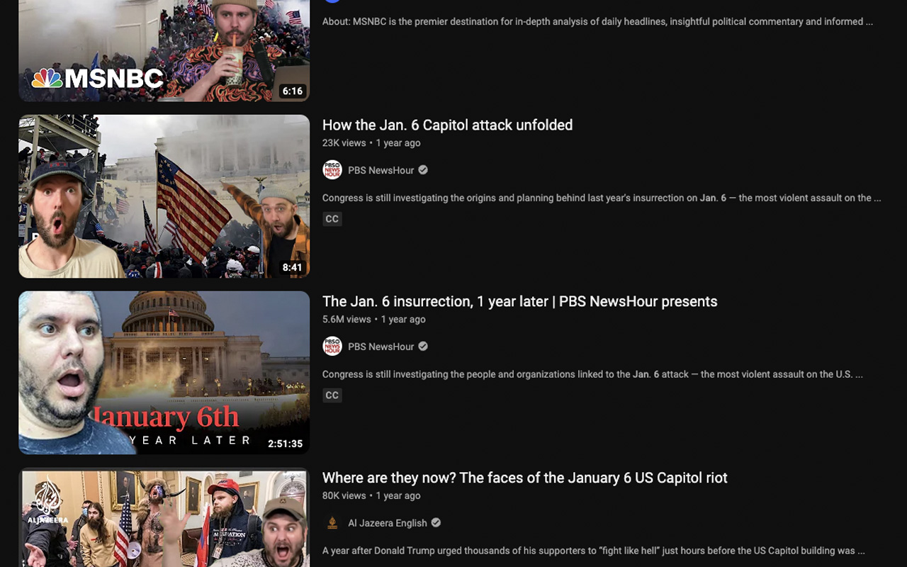This screenshot has height=567, width=907.
Task: Open "Where are they now?" video title
Action: 524,478
